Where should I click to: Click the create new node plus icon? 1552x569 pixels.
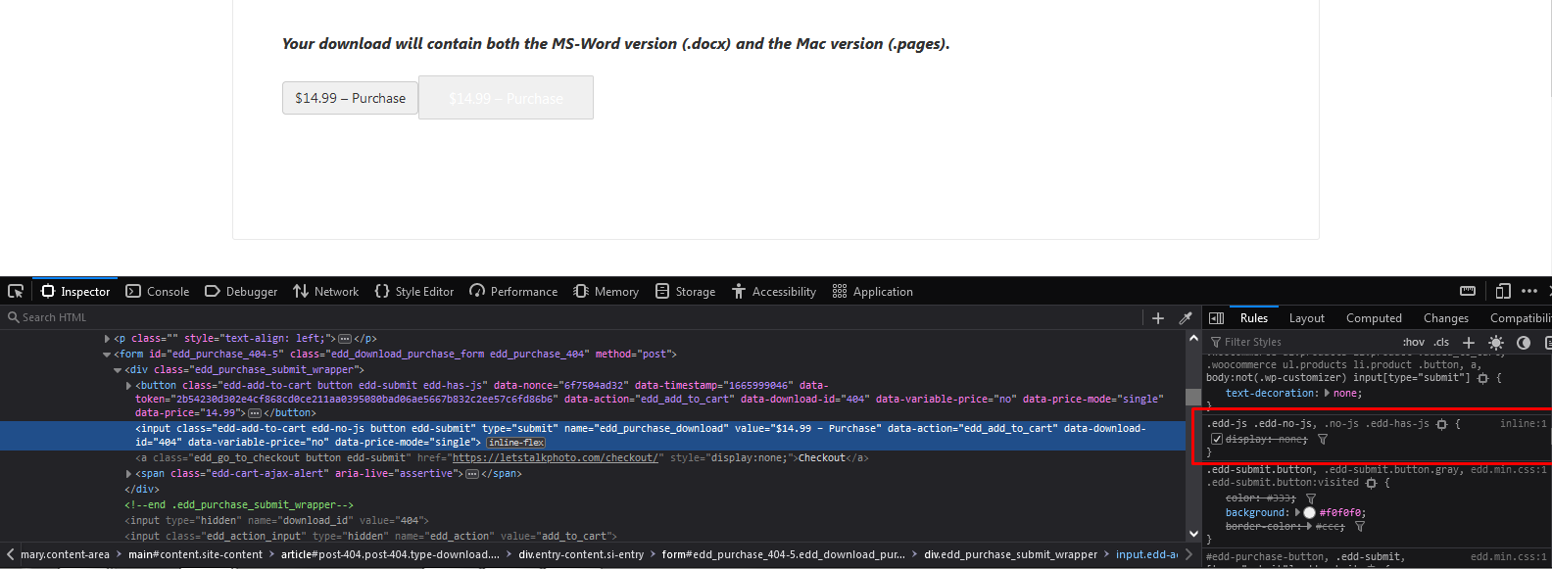click(1158, 317)
